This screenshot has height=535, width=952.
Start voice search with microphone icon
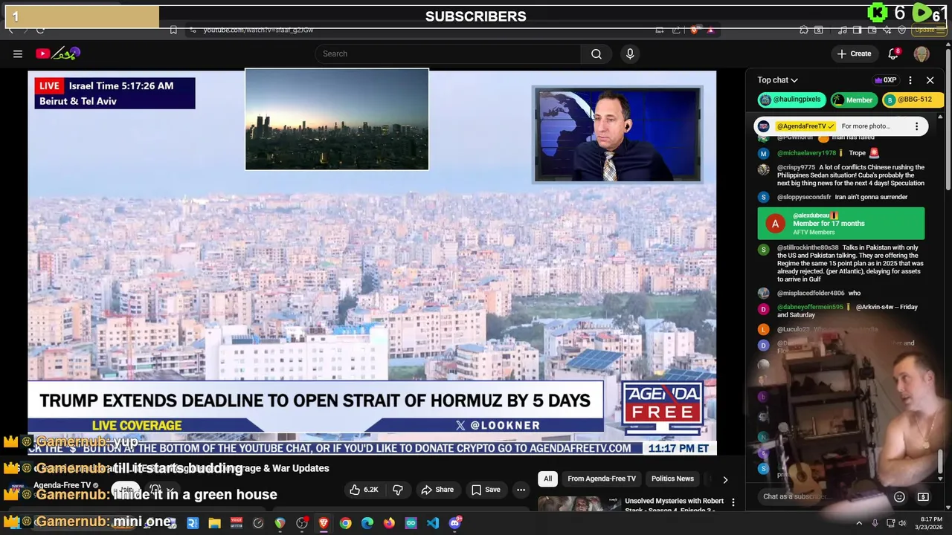(630, 53)
